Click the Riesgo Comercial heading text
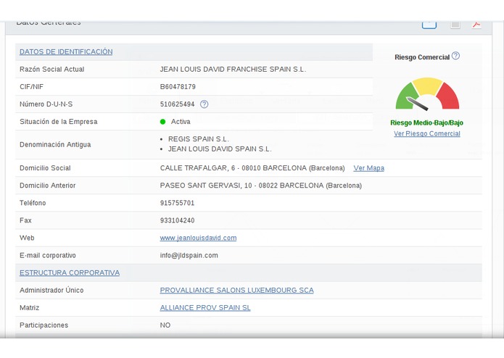Screen dimensions: 504x358 [x=422, y=57]
